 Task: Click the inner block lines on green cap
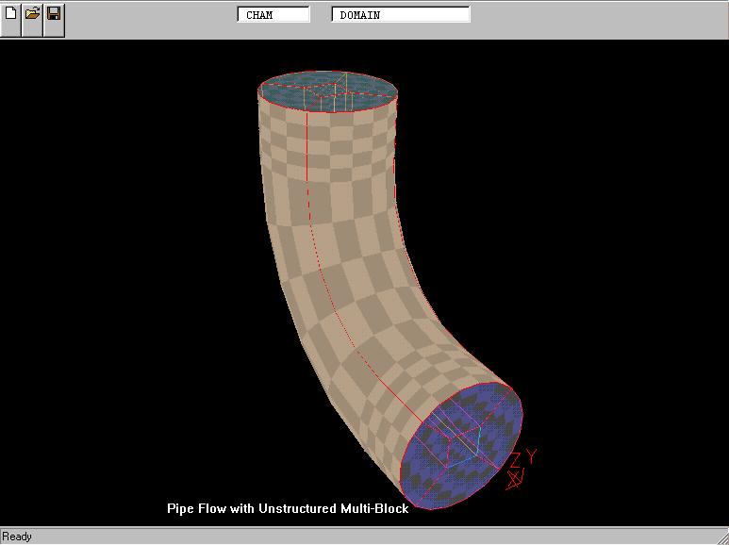[335, 95]
